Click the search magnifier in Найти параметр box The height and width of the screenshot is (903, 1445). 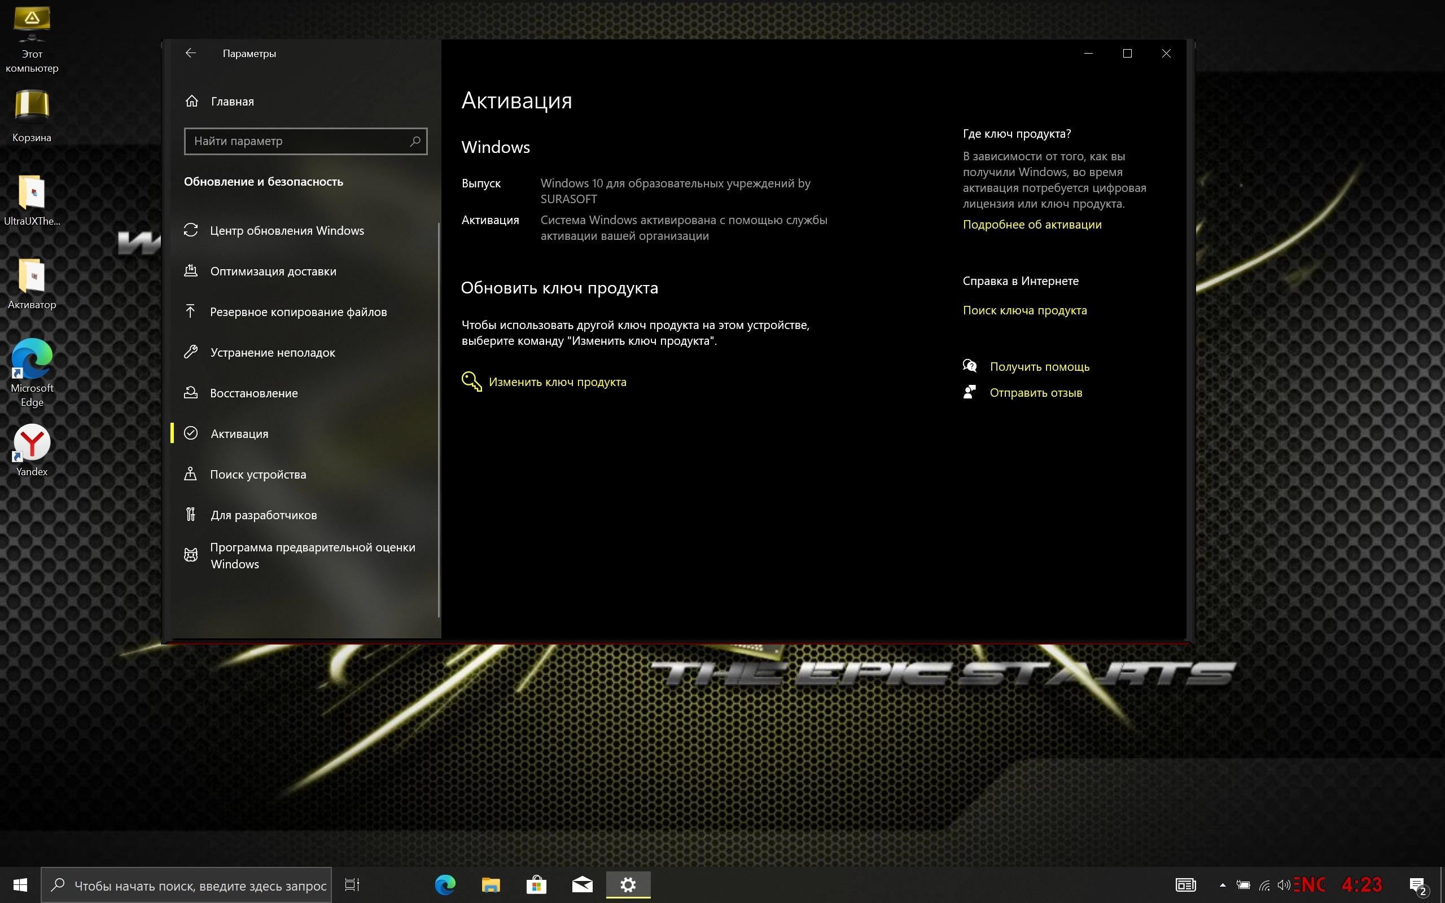tap(415, 142)
